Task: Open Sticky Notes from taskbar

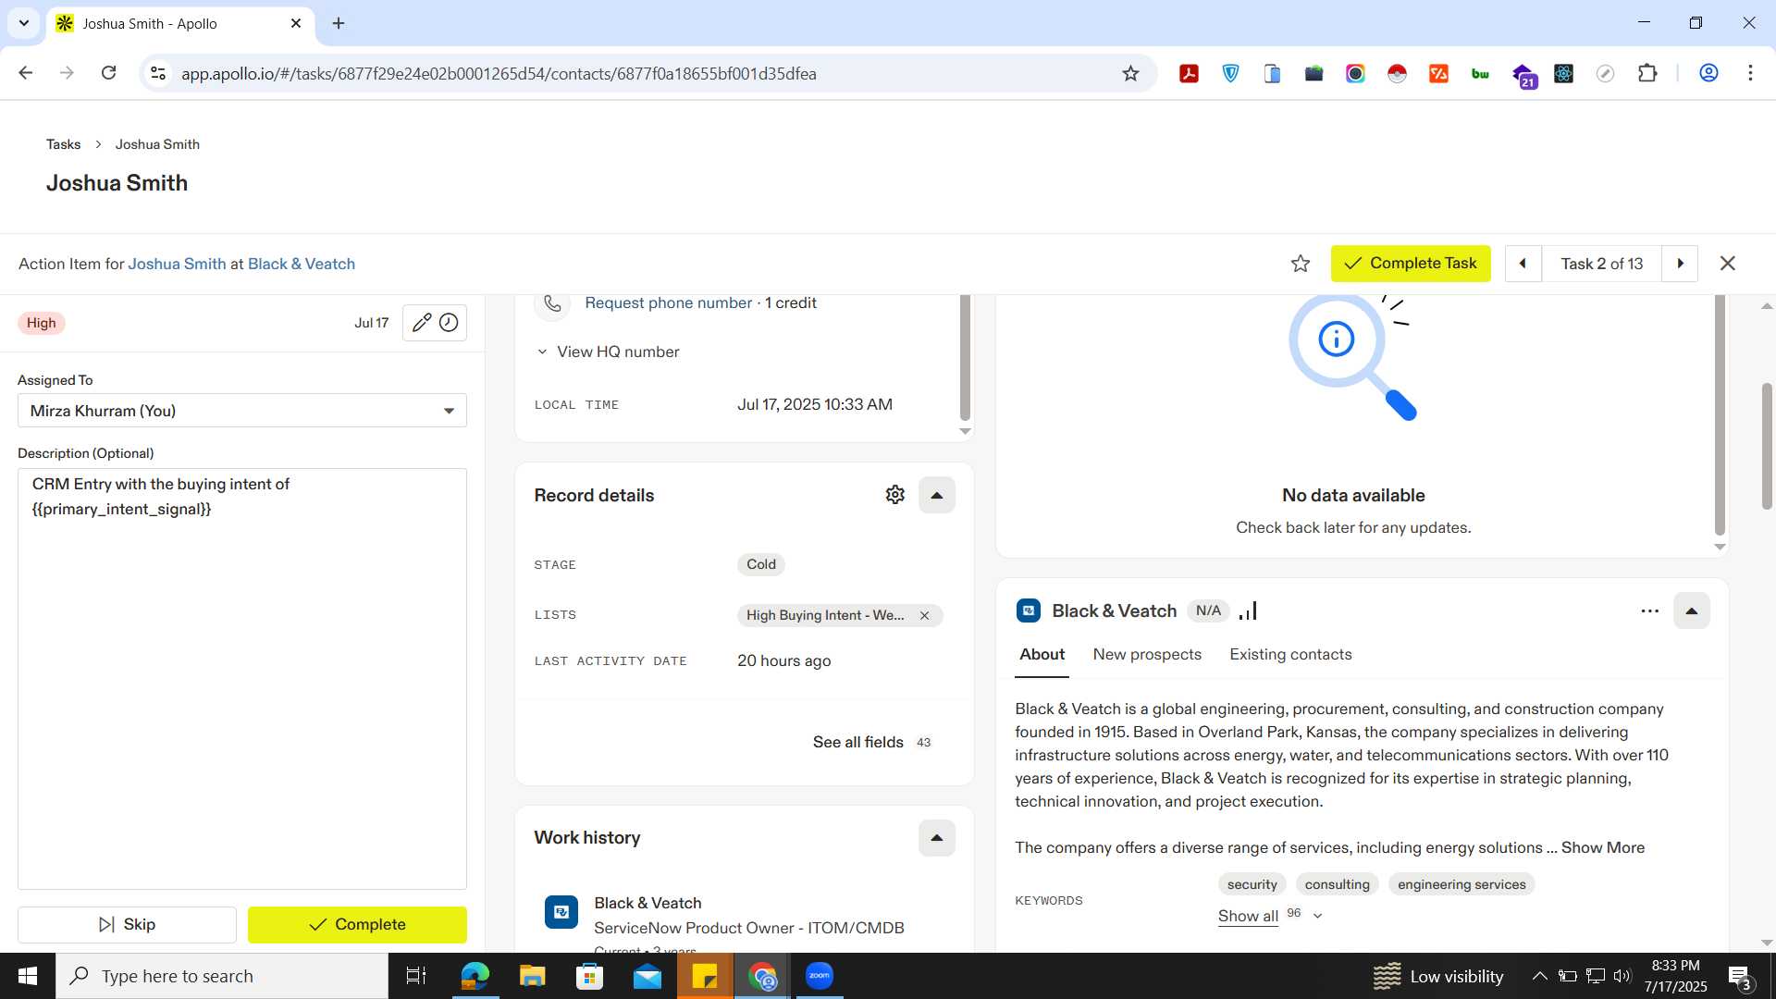Action: point(705,976)
